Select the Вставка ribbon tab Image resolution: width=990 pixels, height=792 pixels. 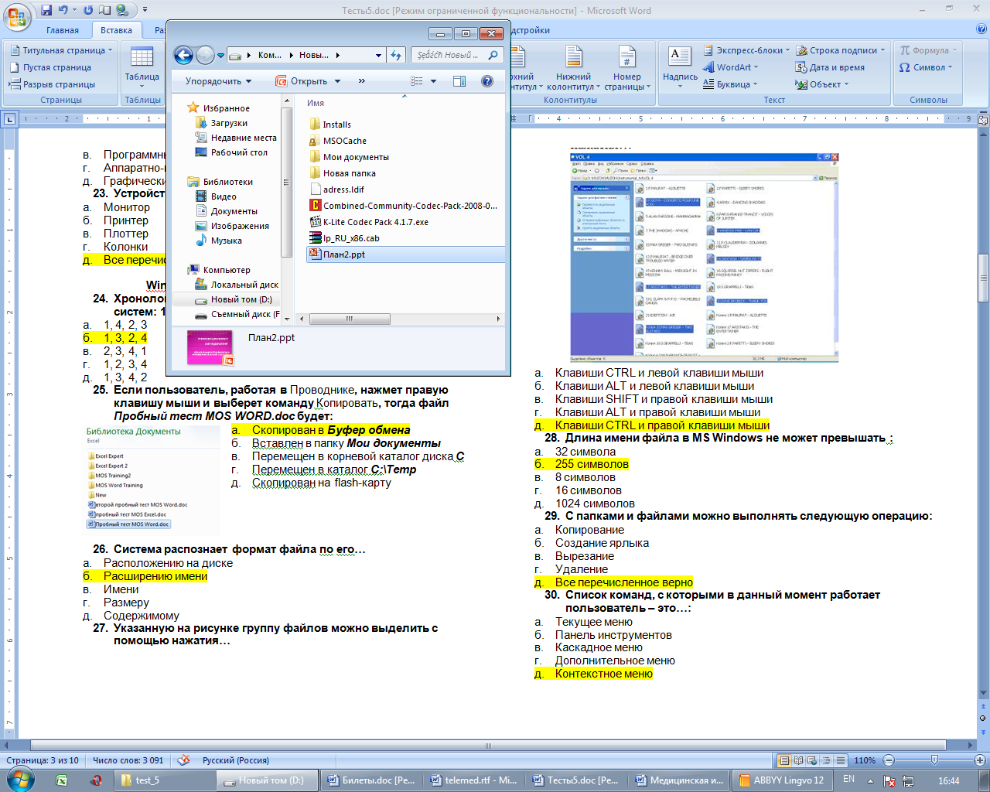click(x=116, y=30)
